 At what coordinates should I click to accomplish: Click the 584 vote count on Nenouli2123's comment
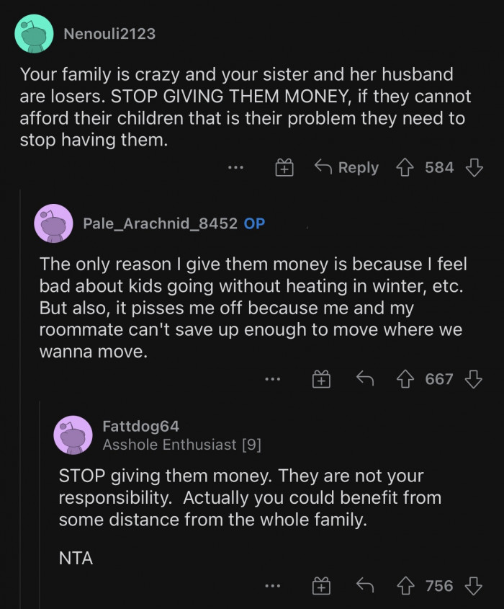tap(439, 167)
